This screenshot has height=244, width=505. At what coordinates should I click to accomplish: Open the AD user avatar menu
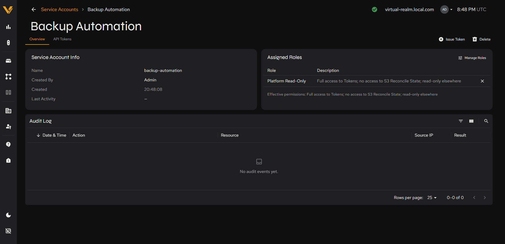(446, 9)
